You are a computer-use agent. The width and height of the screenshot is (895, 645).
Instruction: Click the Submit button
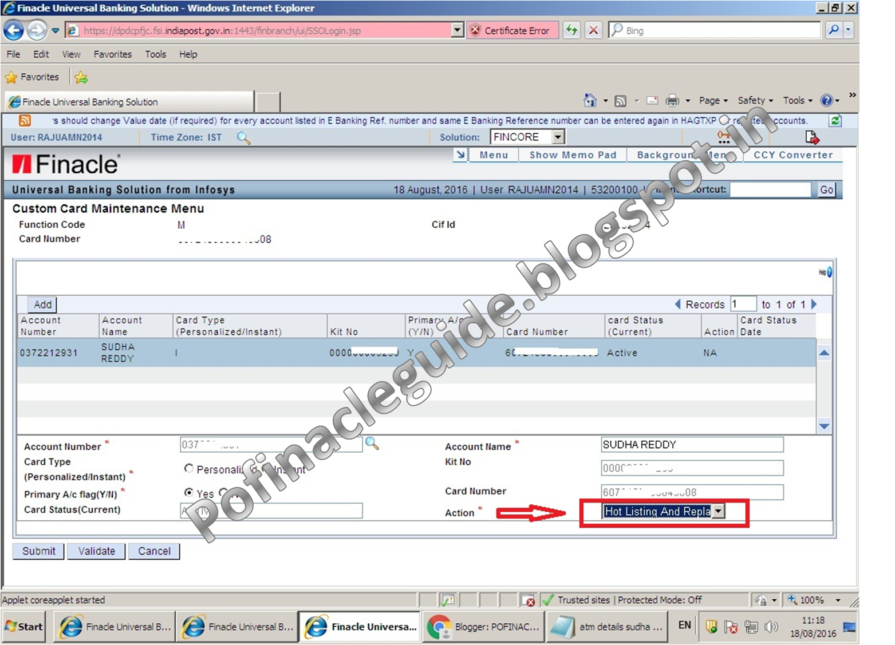pos(38,551)
